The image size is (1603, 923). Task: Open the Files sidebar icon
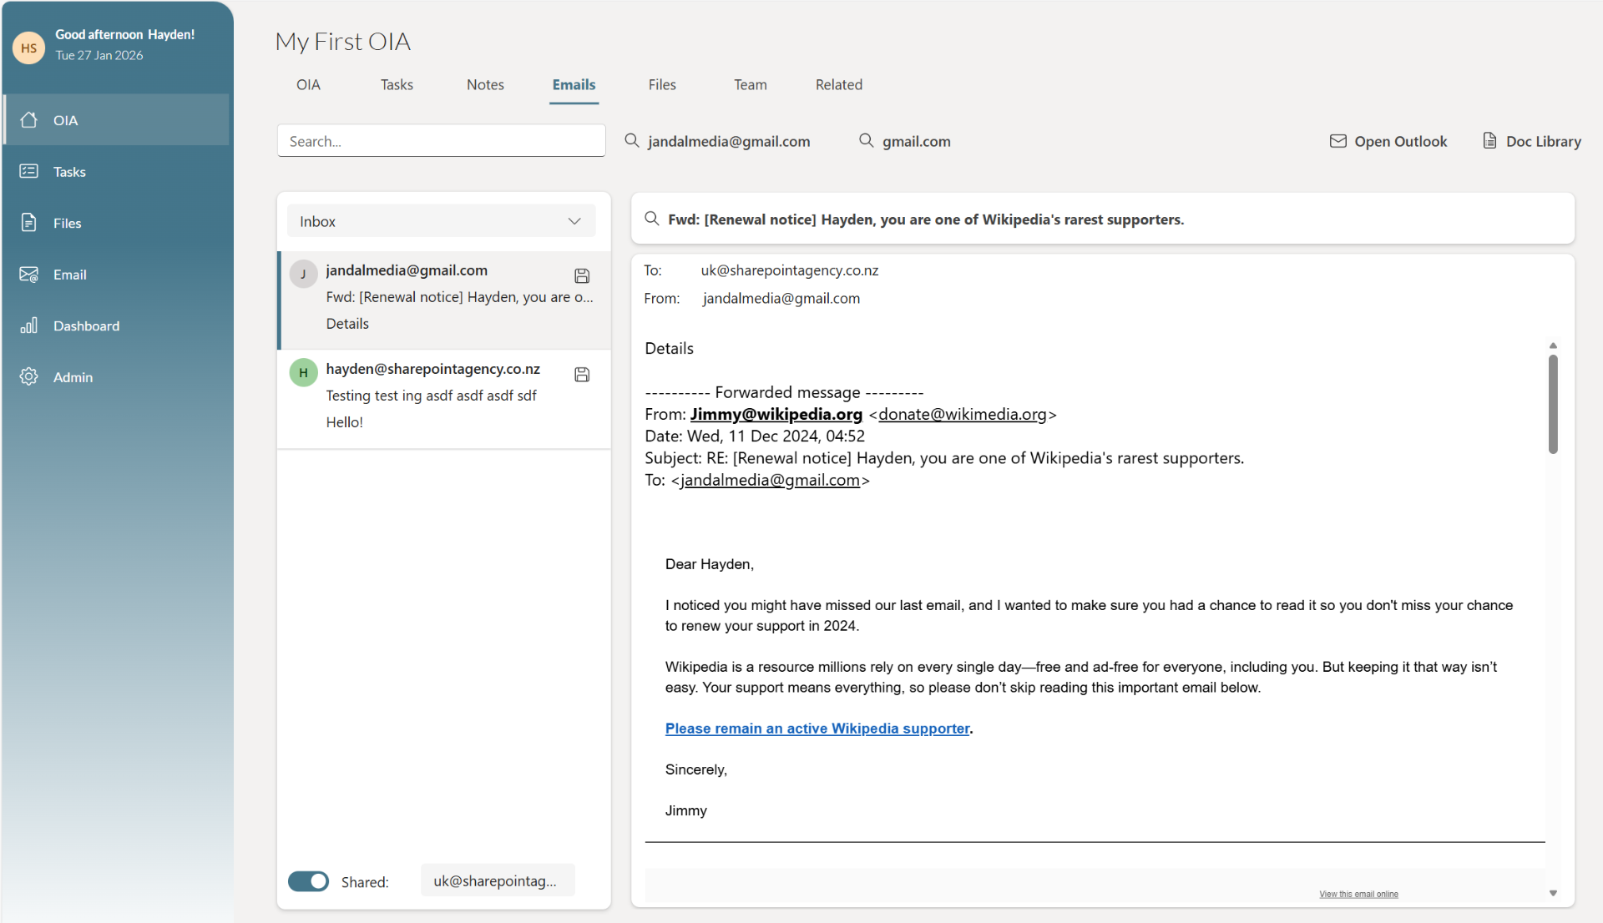click(x=29, y=223)
